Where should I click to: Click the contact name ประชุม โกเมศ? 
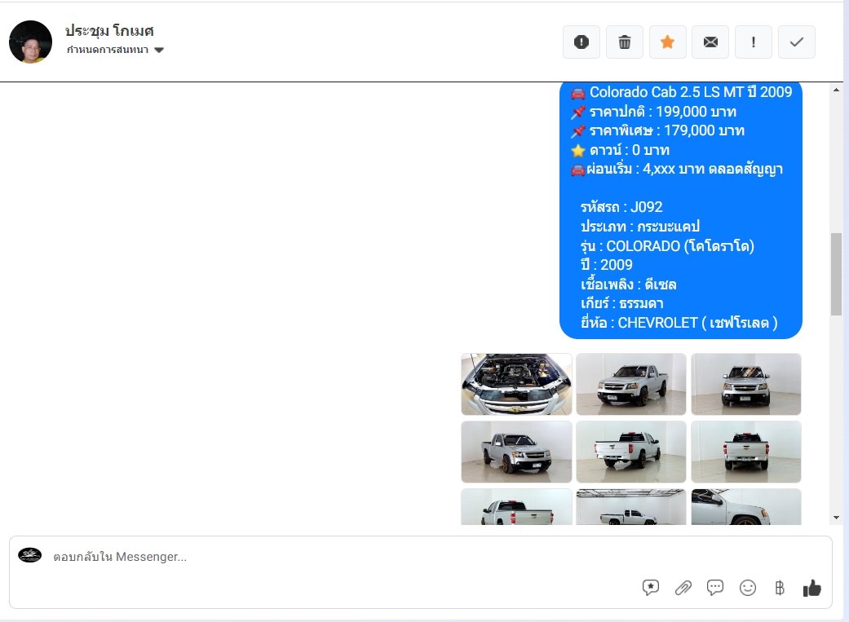pyautogui.click(x=109, y=31)
